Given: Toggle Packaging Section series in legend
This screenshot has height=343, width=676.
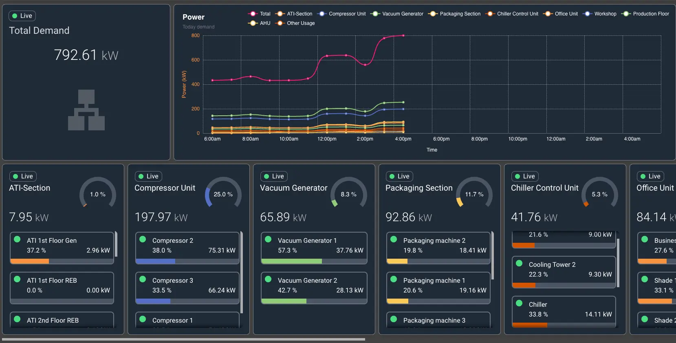Looking at the screenshot, I should point(454,14).
